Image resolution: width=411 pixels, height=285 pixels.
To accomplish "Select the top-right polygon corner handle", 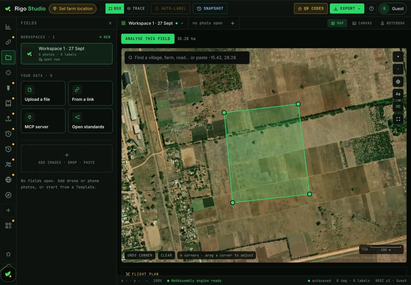I will pos(298,104).
